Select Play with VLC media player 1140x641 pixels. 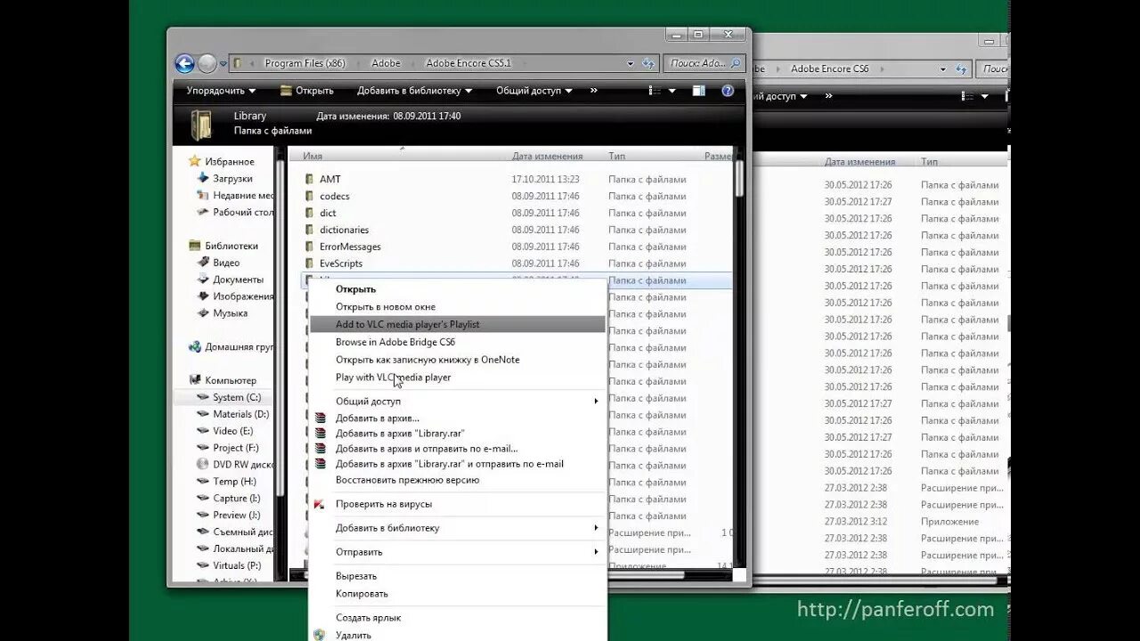click(x=457, y=377)
